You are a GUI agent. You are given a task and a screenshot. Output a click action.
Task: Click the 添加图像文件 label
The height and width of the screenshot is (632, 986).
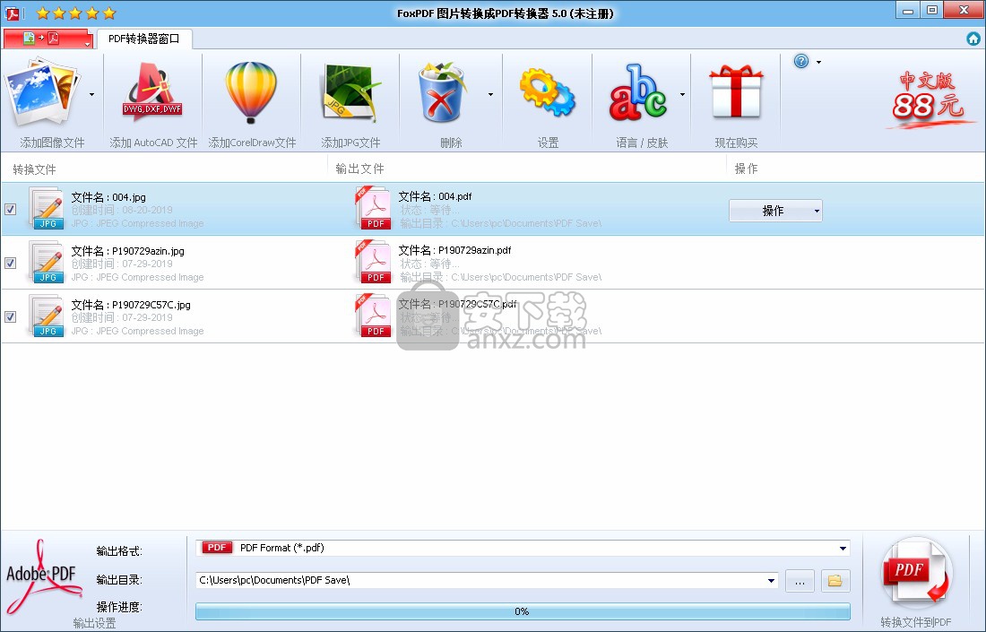[x=52, y=143]
